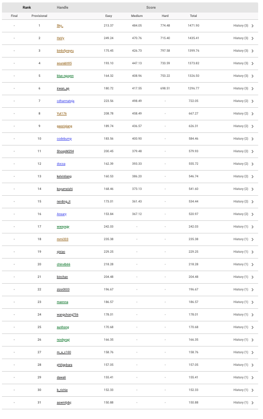Open the philippbara handle link
This screenshot has width=263, height=419.
tap(64, 365)
